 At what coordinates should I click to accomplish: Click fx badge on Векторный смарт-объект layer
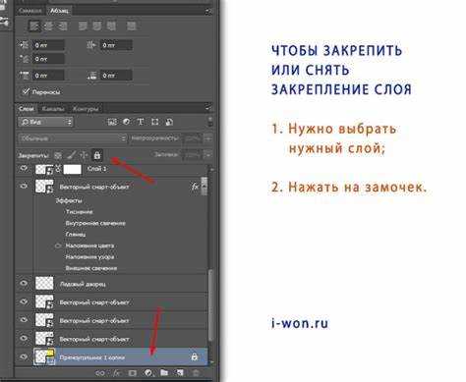195,187
